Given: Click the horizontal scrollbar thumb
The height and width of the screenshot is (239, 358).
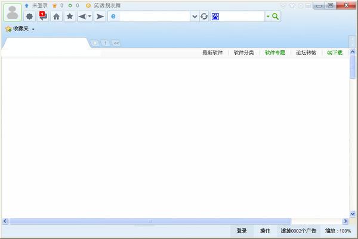Looking at the screenshot, I should point(150,221).
